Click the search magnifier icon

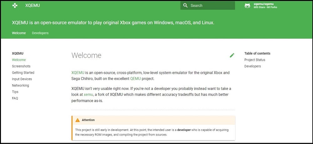pos(185,5)
